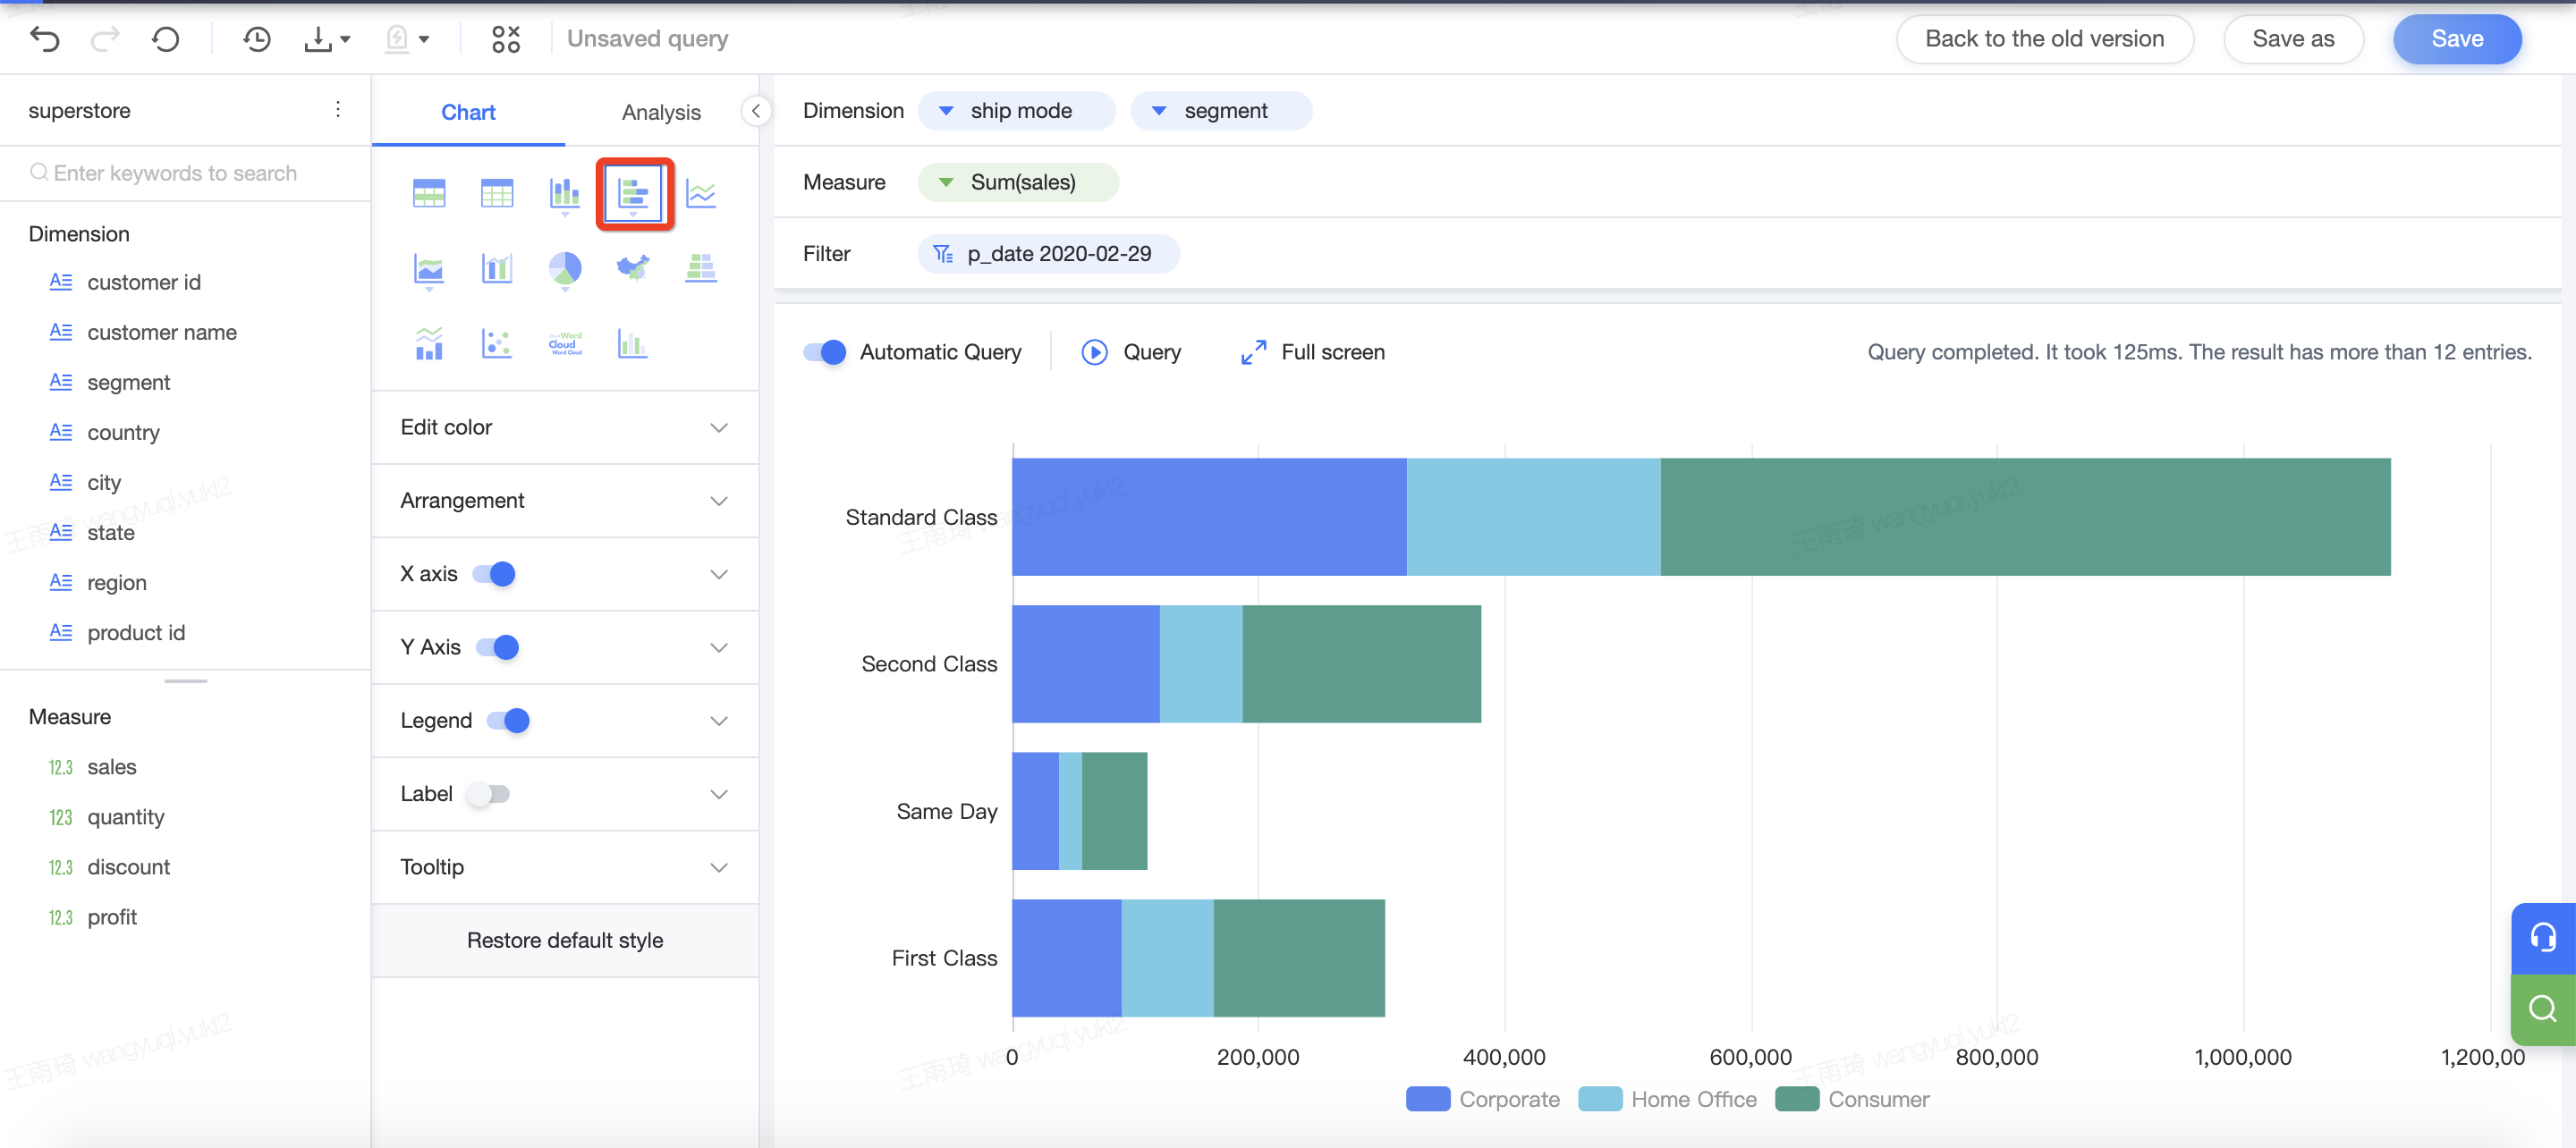Select the area chart type
The width and height of the screenshot is (2576, 1148).
[429, 270]
